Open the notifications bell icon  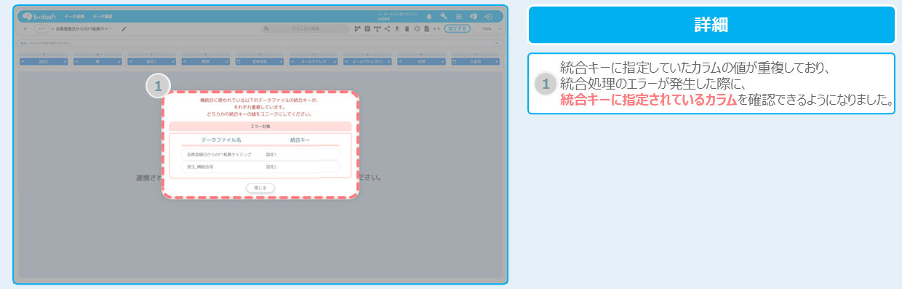429,16
